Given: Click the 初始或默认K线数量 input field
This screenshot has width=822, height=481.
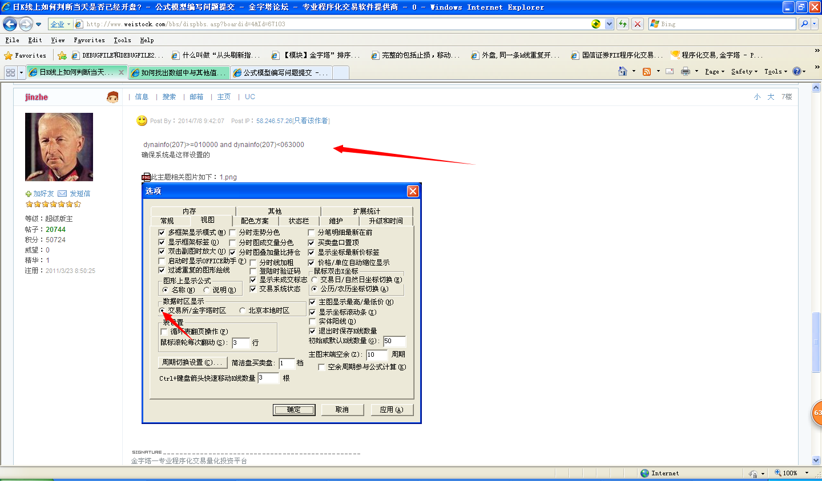Looking at the screenshot, I should point(394,341).
